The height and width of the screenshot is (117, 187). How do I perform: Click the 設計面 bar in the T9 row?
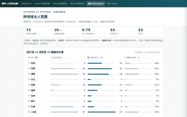pos(62,106)
